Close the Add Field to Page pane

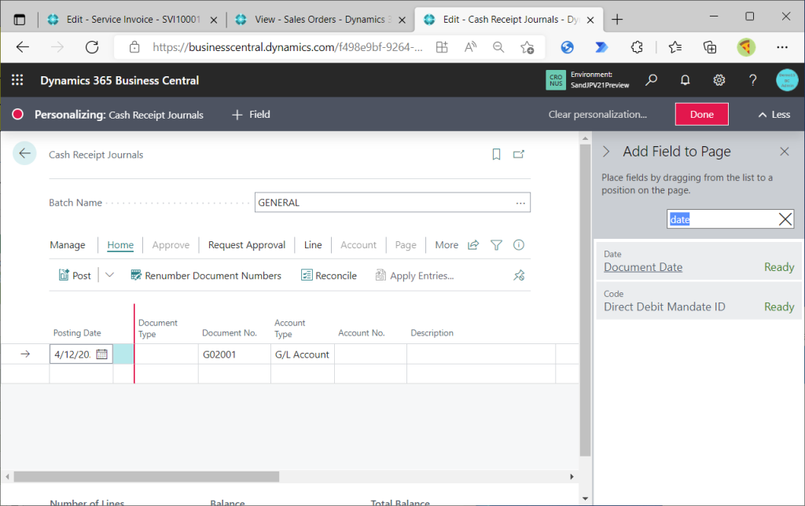(x=784, y=152)
